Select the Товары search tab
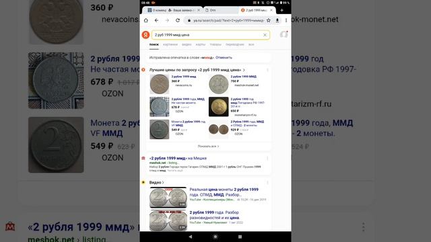431x242 pixels. point(215,44)
